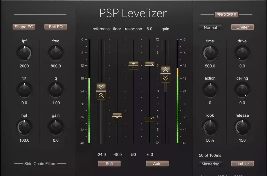The height and width of the screenshot is (176, 267).
Task: Click the q value 1.00
Action: 56,103
